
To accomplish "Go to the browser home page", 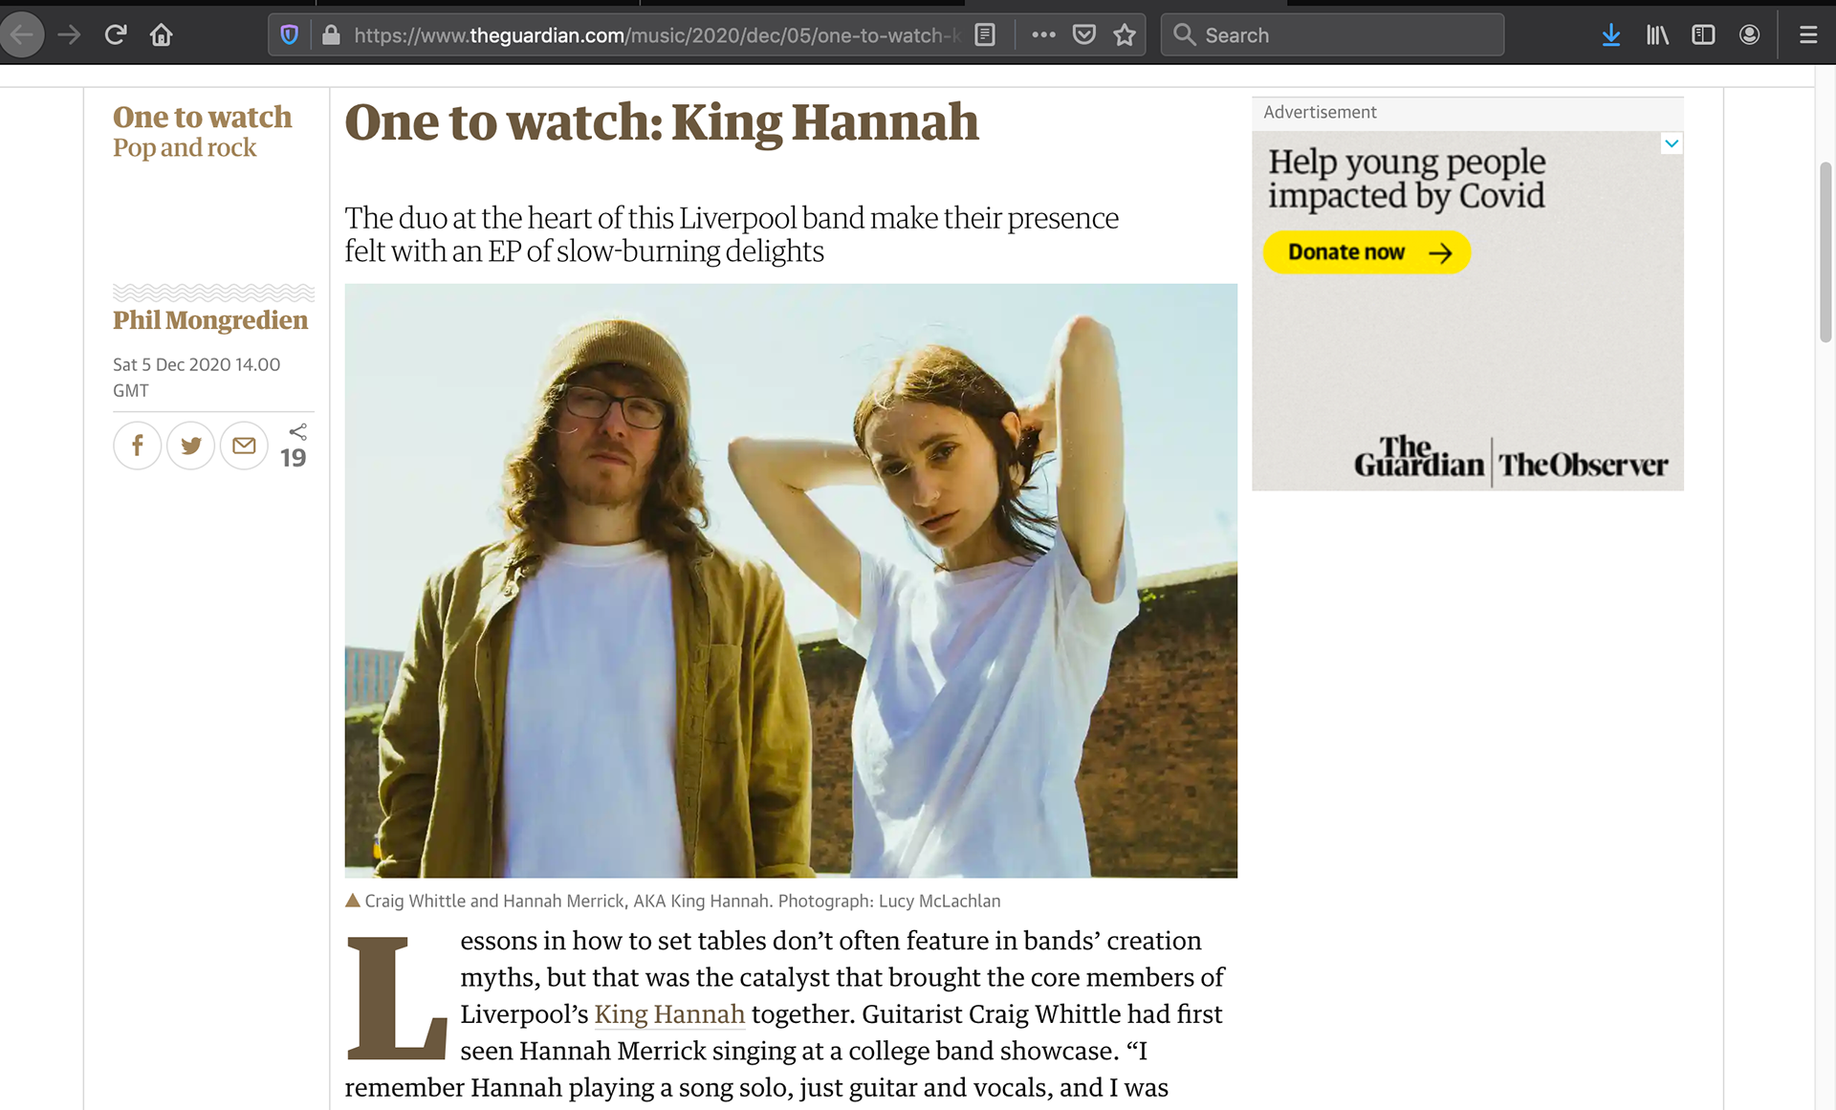I will [161, 35].
